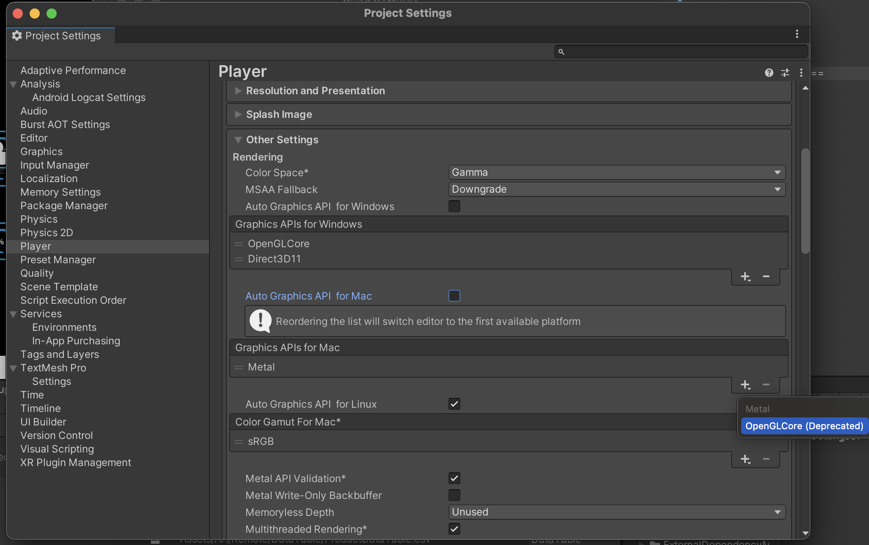Uncheck Auto Graphics API for Linux
The height and width of the screenshot is (545, 869).
pos(454,404)
